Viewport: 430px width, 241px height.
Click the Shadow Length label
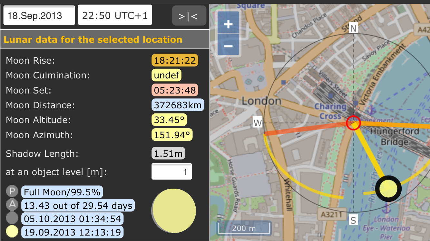coord(42,154)
